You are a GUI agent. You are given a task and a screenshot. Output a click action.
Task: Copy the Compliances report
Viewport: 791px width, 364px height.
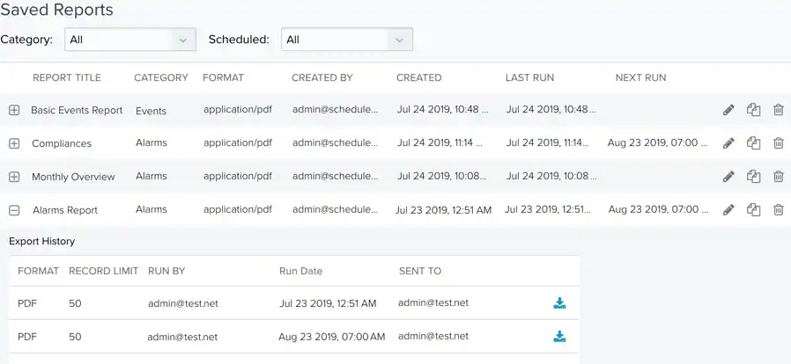pyautogui.click(x=754, y=143)
